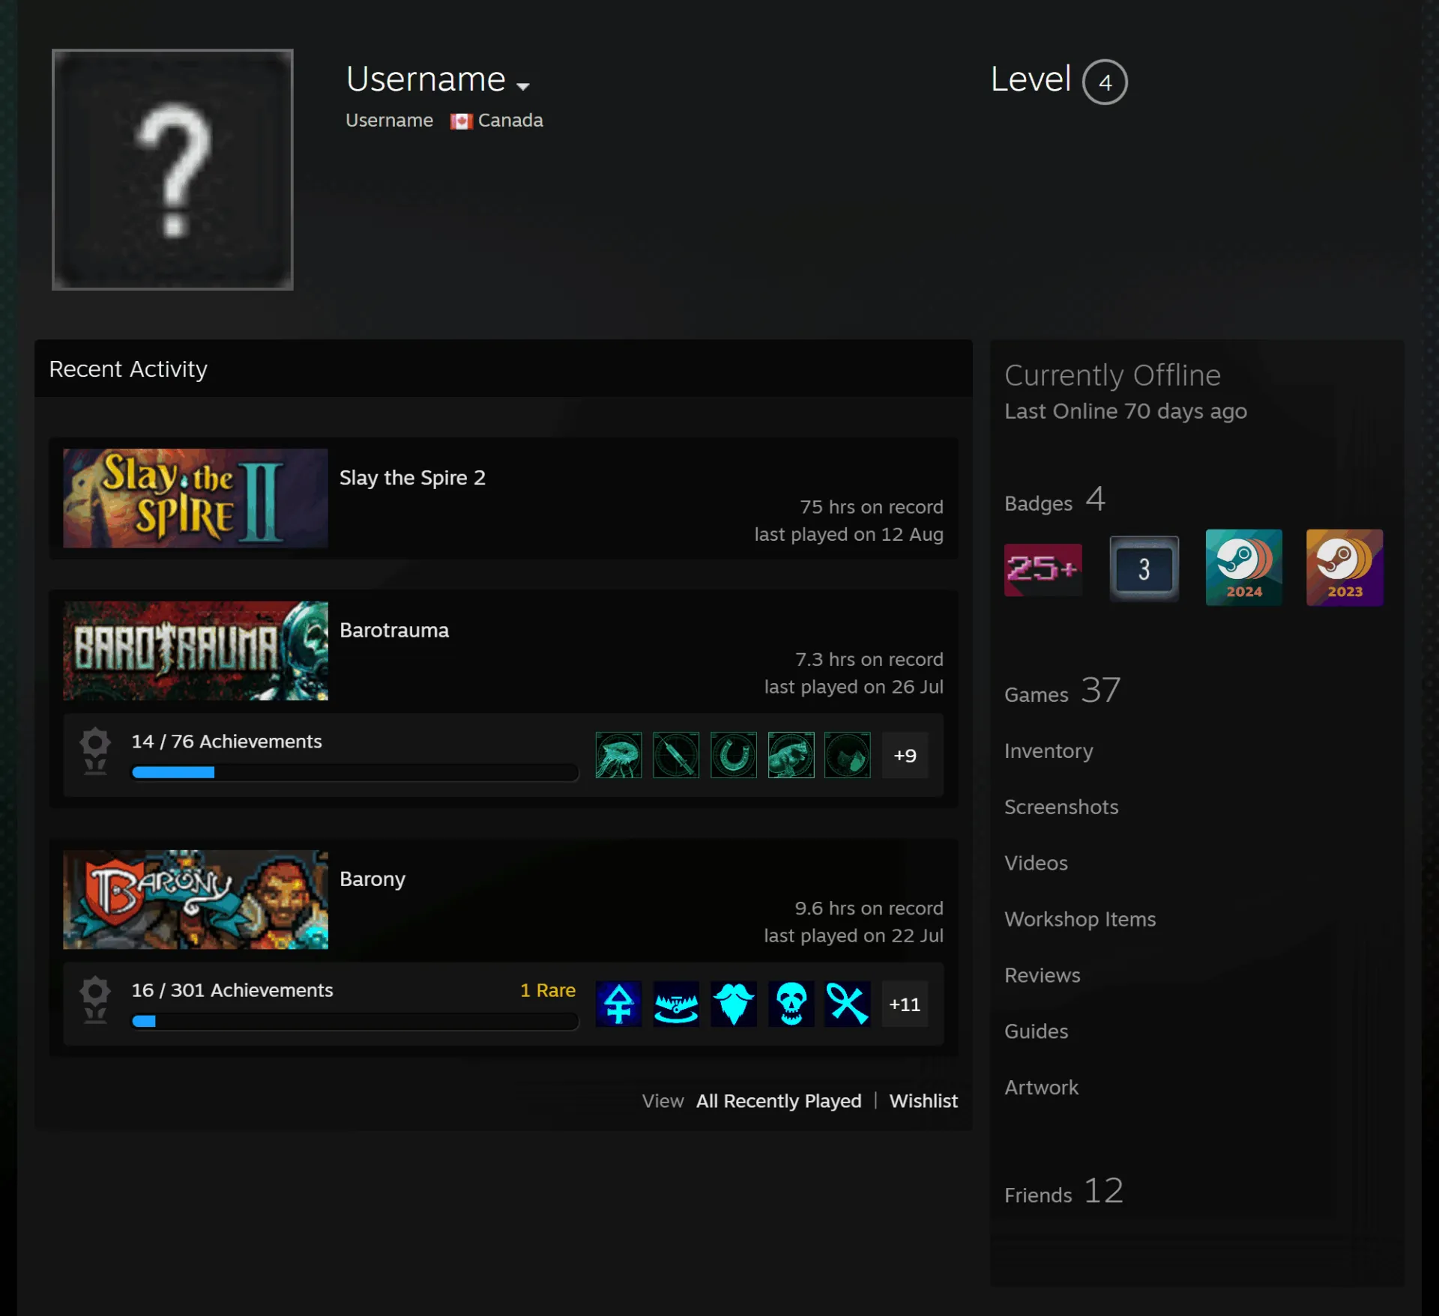The width and height of the screenshot is (1439, 1316).
Task: Click Barotrauma syringe achievement icon
Action: [x=676, y=755]
